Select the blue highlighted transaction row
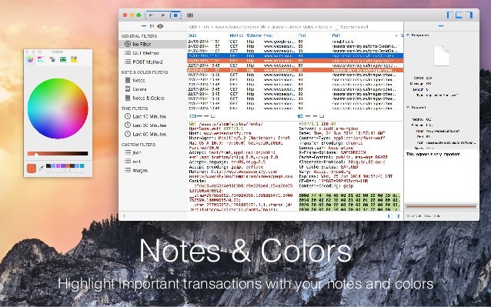This screenshot has width=491, height=307. 296,55
